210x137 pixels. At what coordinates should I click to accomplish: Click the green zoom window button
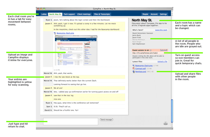(x=44, y=9)
